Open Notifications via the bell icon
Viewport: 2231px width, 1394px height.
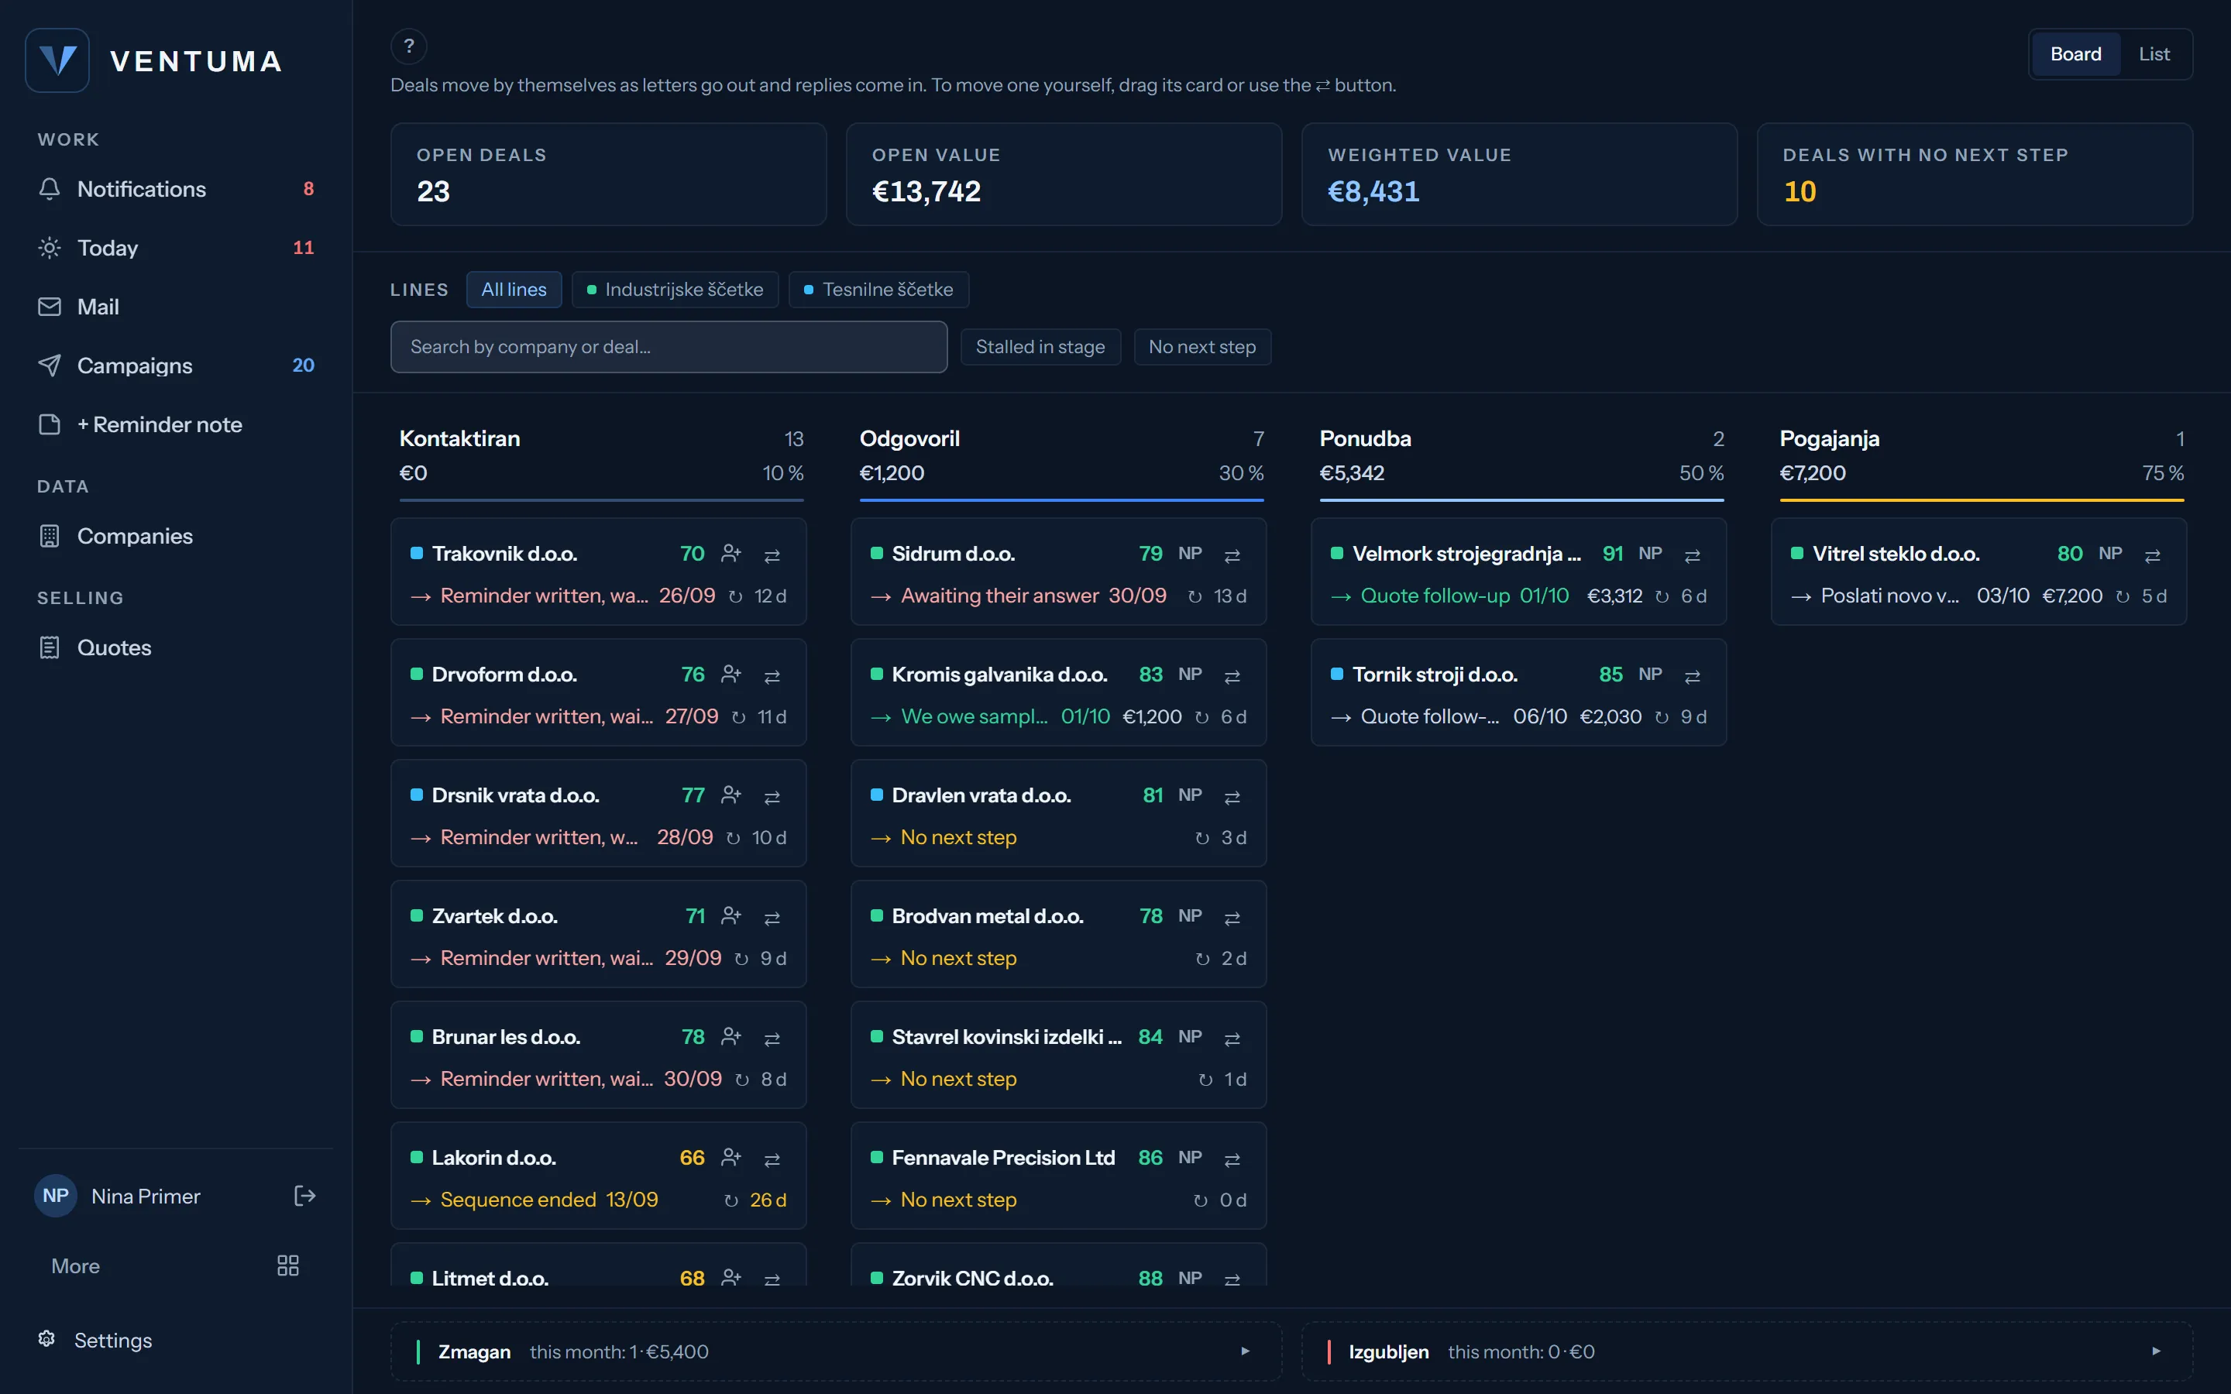point(50,189)
